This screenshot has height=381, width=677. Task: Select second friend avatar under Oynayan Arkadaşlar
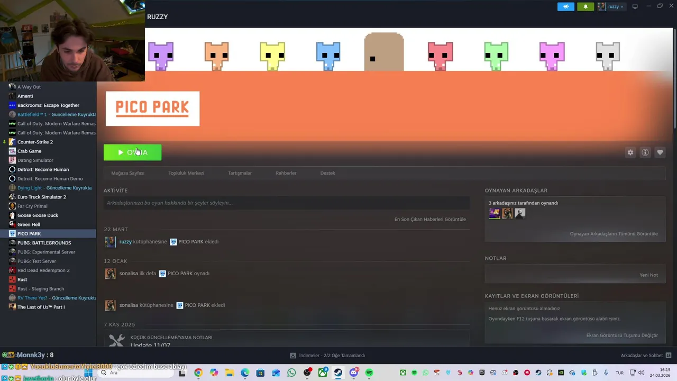507,213
